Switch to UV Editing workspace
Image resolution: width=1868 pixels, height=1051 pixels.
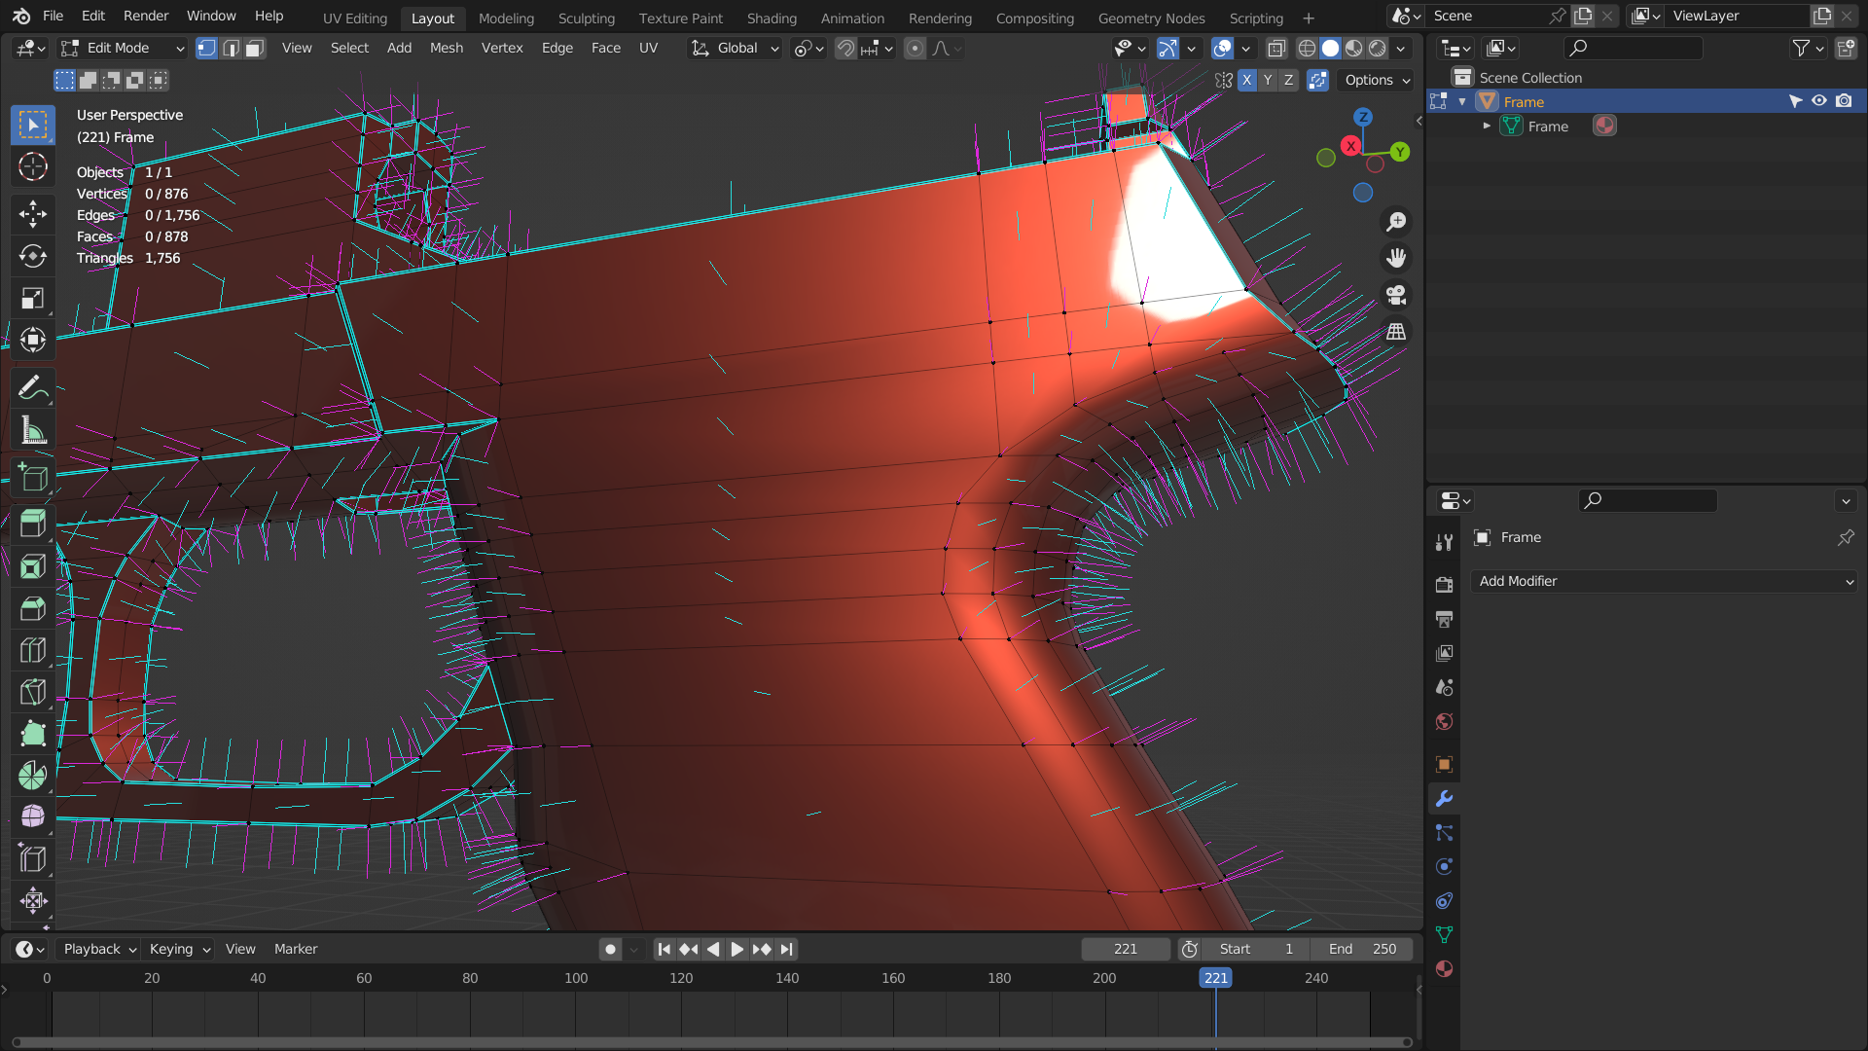tap(355, 18)
